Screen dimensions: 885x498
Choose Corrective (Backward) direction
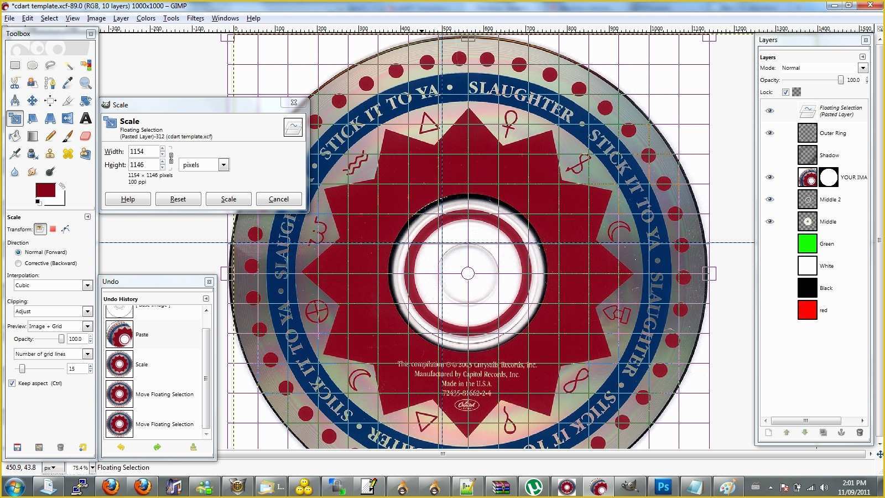point(18,263)
